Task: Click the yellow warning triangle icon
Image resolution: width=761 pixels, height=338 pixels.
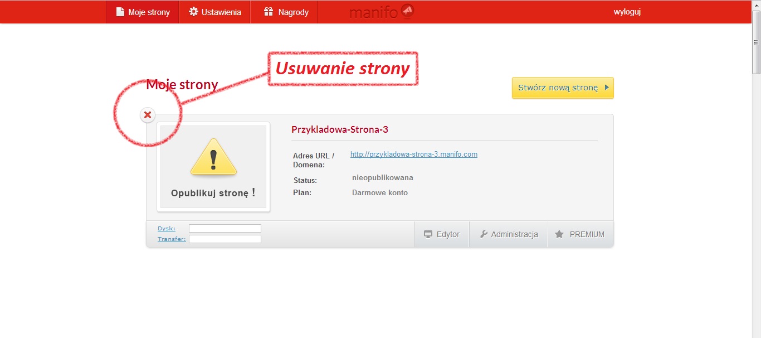Action: coord(213,157)
